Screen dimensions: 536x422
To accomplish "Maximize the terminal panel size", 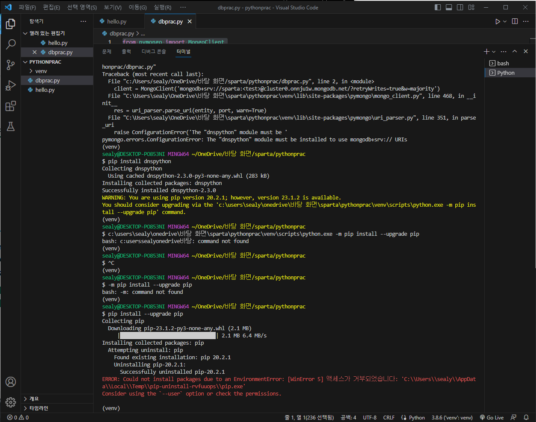I will pos(515,52).
